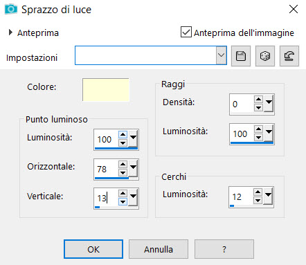The width and height of the screenshot is (306, 265).
Task: Click the Raggi Luminosità field showing 100
Action: 242,134
